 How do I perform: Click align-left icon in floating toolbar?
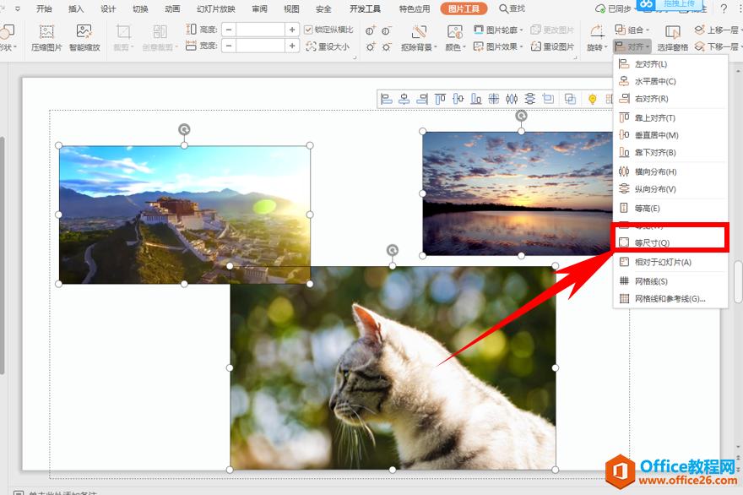click(387, 100)
